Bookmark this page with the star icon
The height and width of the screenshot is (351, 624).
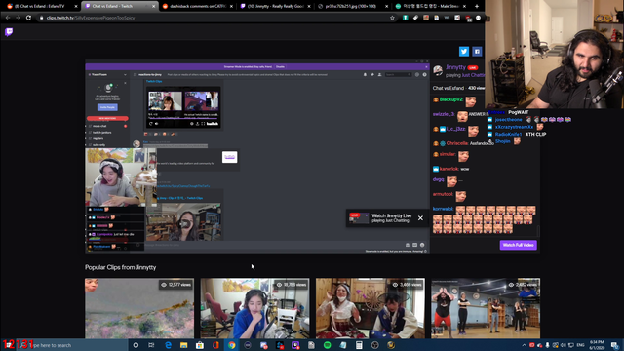click(x=392, y=18)
